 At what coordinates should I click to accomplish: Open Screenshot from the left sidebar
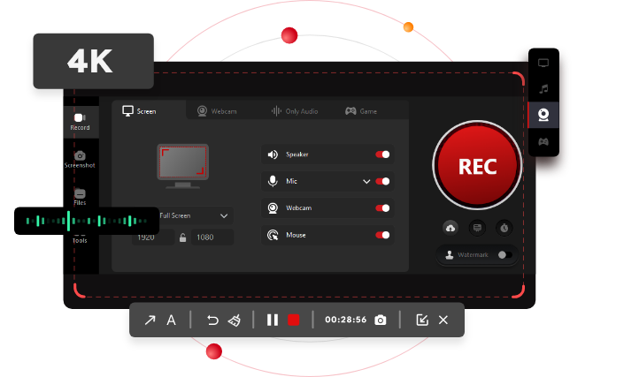[80, 159]
